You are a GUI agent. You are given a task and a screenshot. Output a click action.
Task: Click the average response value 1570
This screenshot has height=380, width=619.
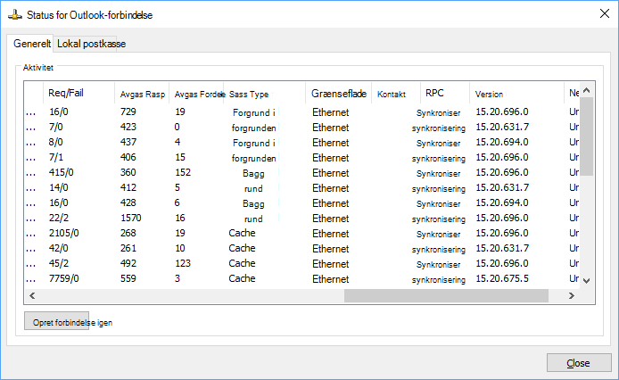pos(131,218)
